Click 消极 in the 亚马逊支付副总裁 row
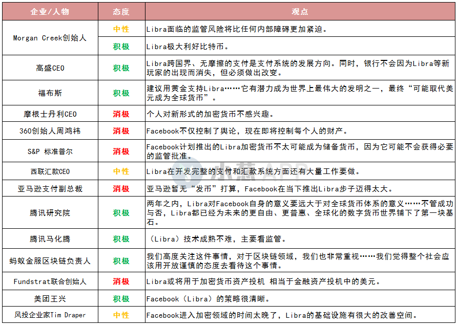Screen dimensions: 458x326 pyautogui.click(x=121, y=189)
